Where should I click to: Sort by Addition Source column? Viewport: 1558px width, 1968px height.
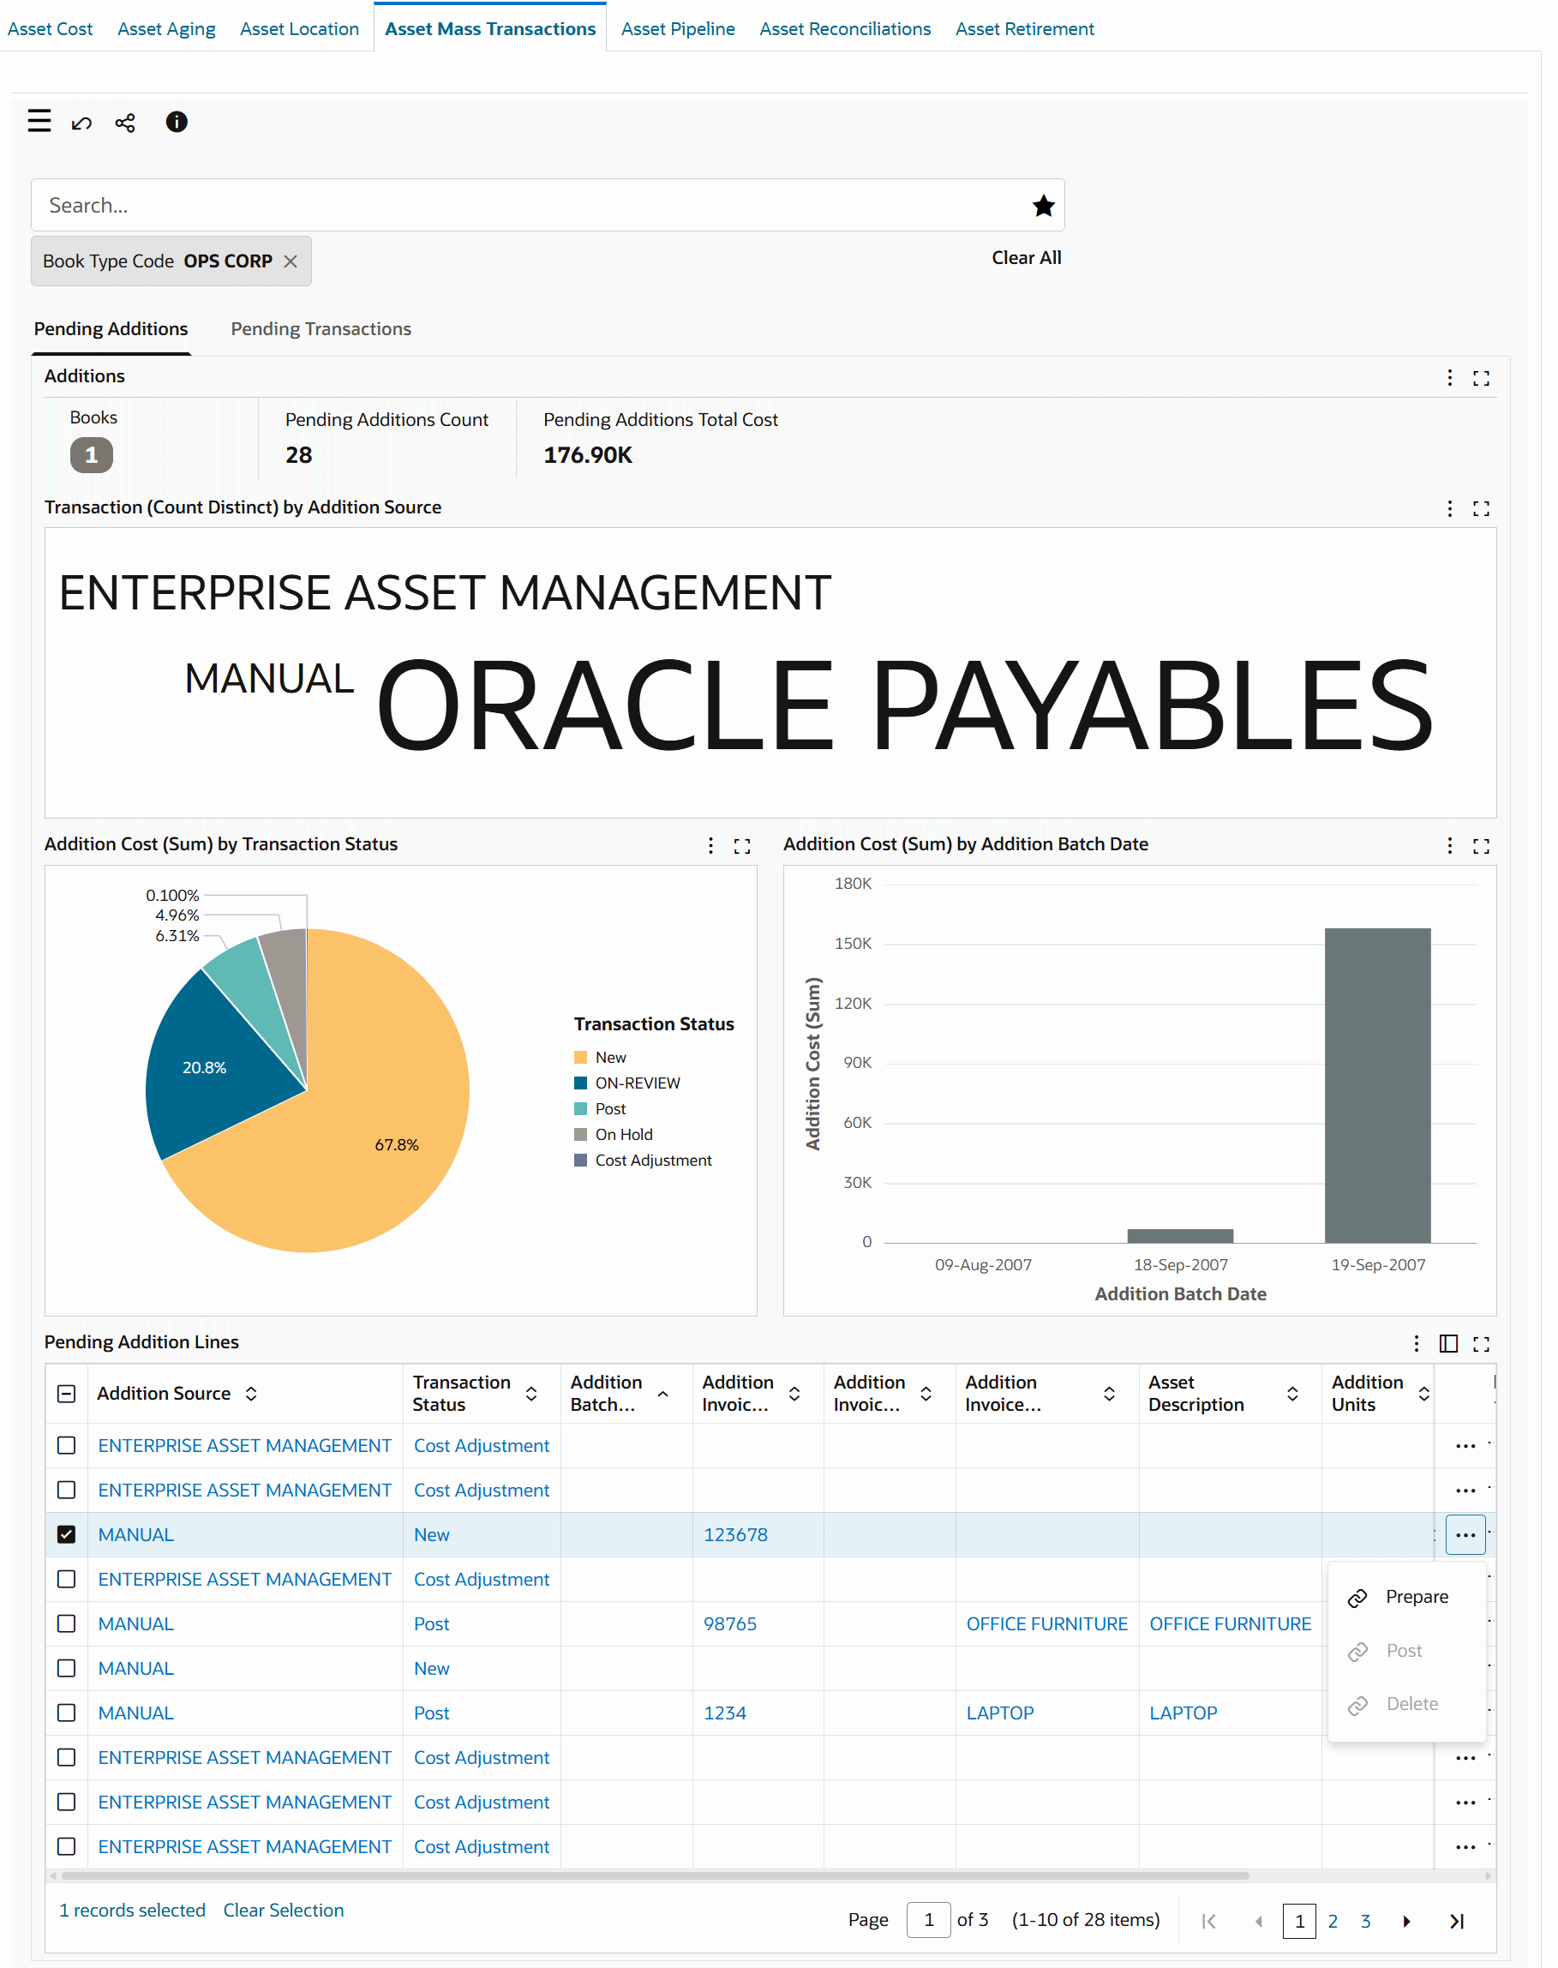(x=251, y=1394)
